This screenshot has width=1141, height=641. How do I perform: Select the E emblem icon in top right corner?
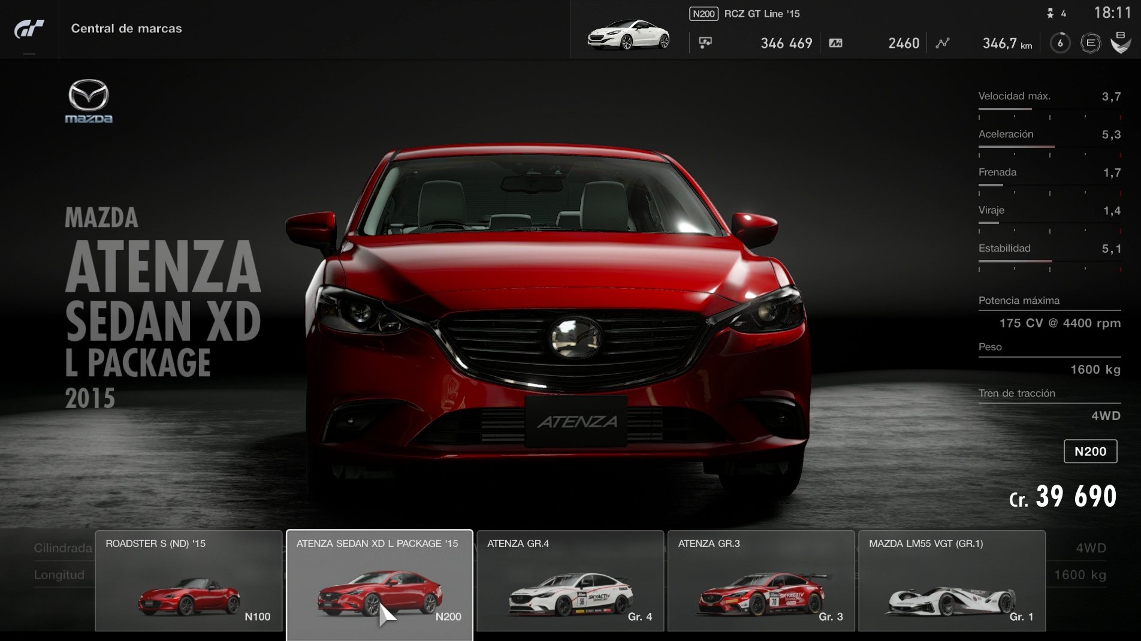click(x=1091, y=42)
